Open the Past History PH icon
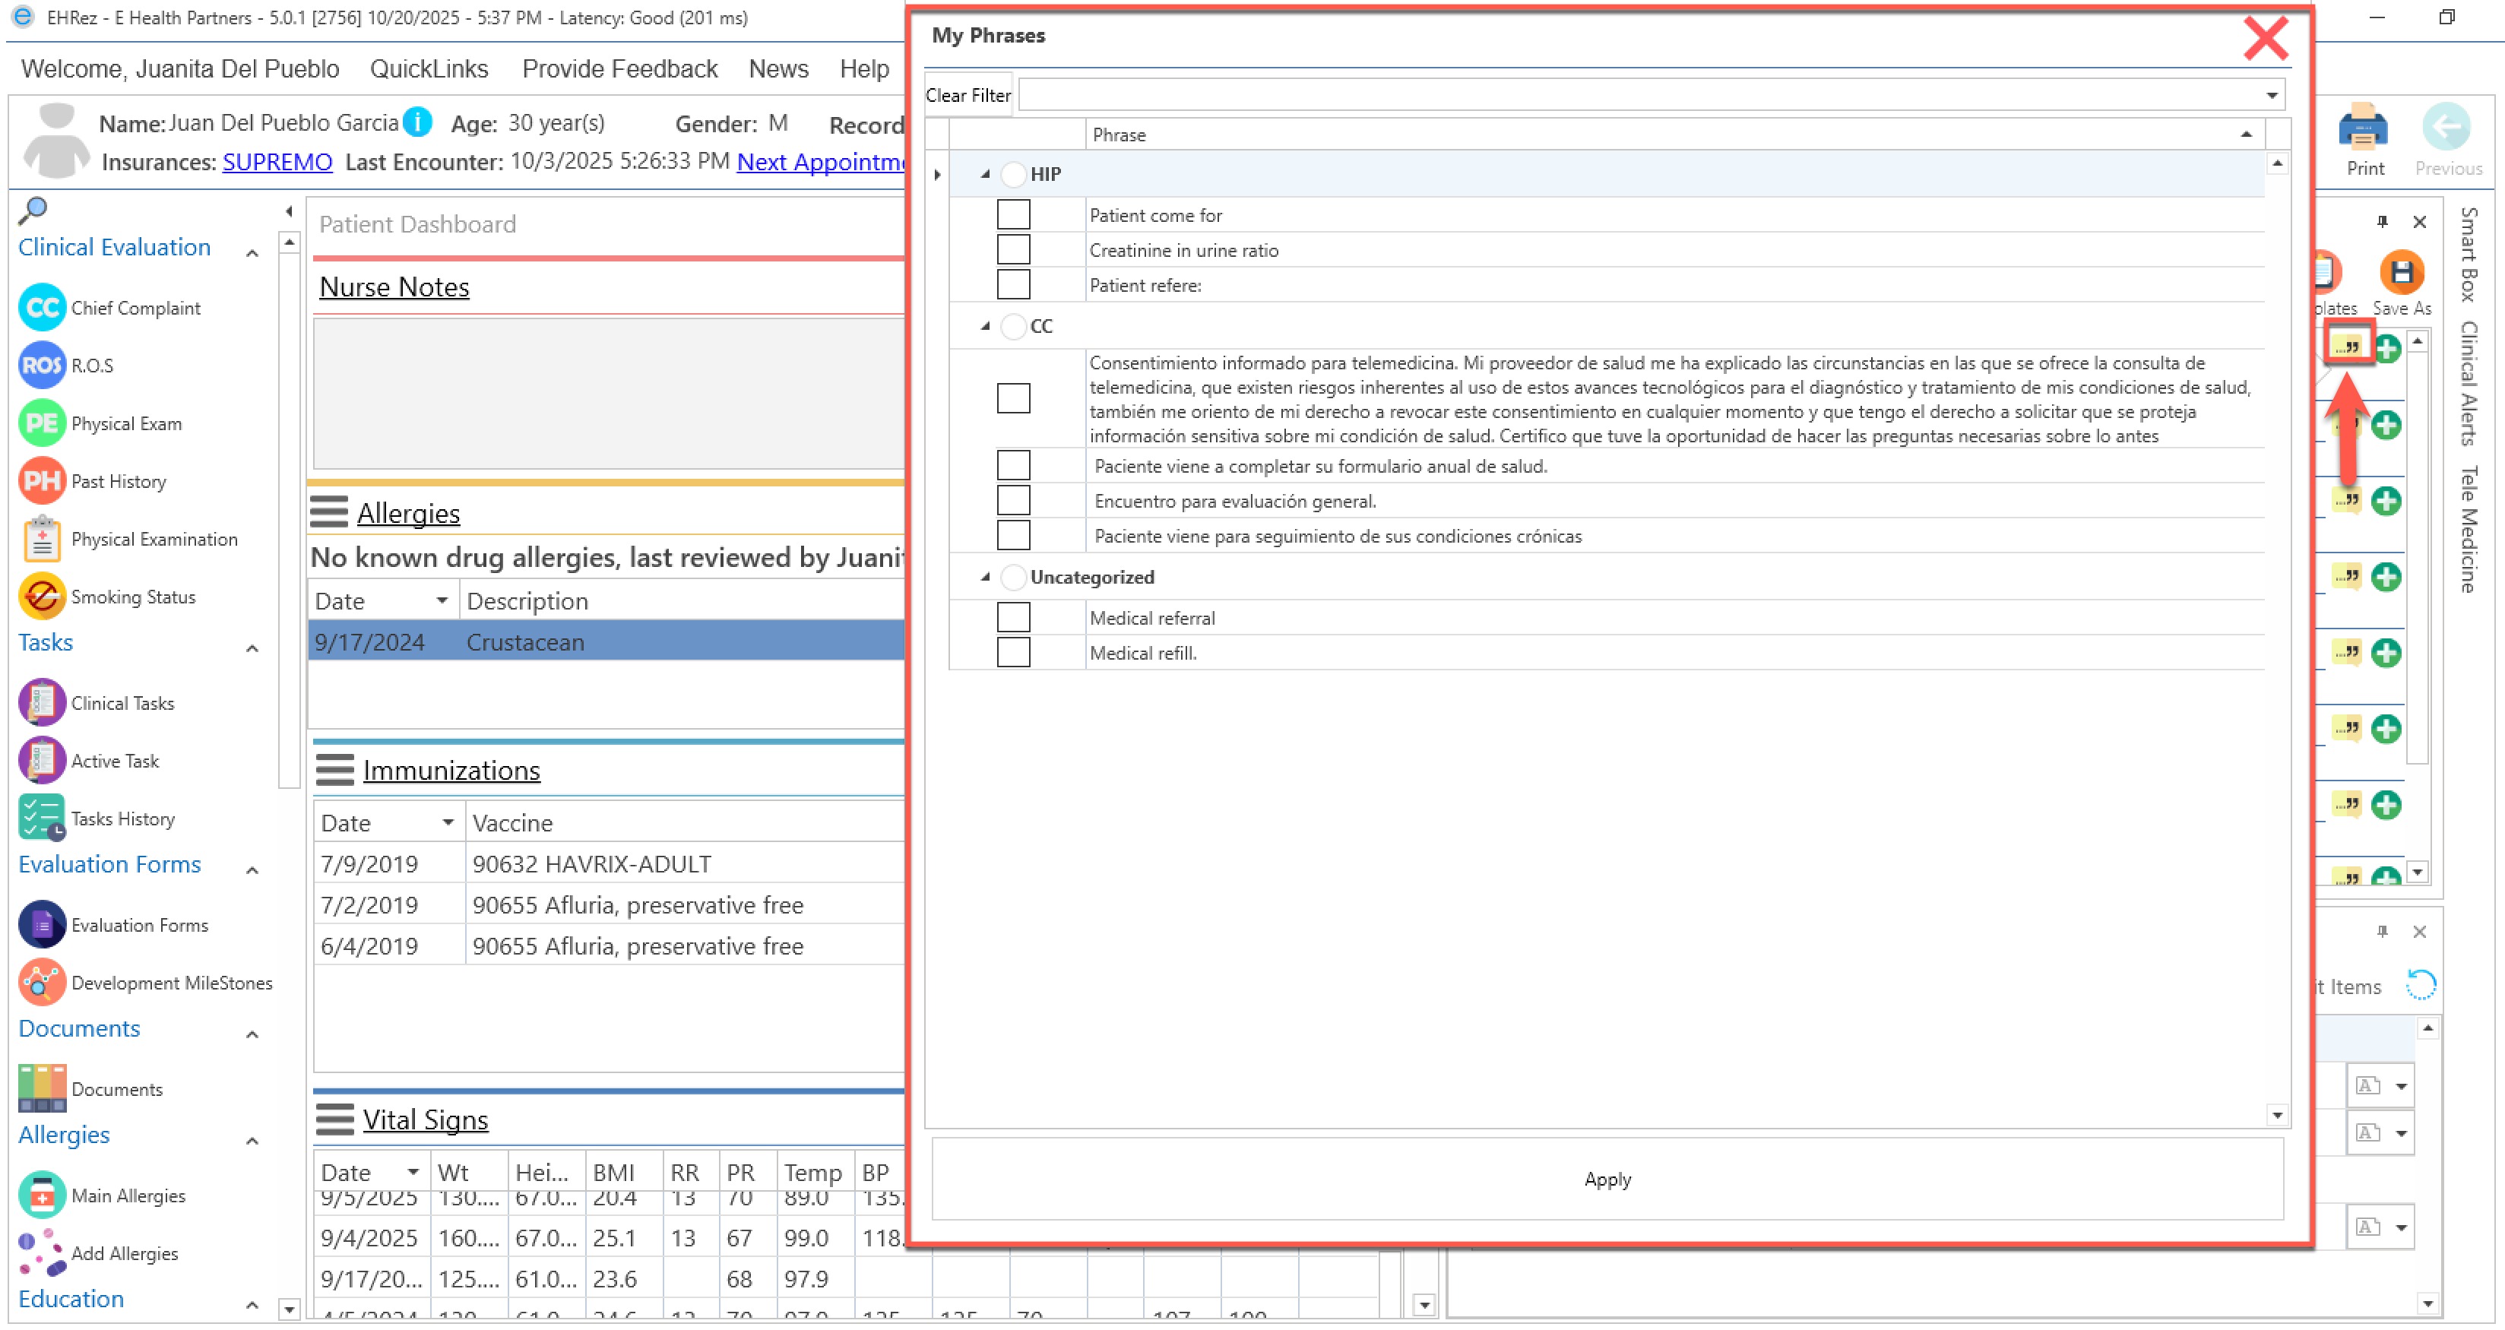This screenshot has height=1330, width=2505. pos(42,481)
